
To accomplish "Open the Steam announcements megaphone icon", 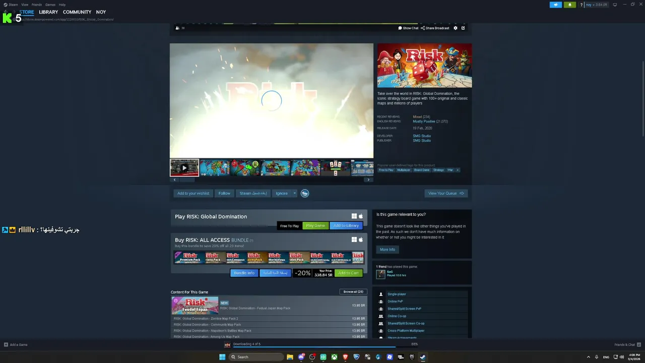I will click(555, 5).
